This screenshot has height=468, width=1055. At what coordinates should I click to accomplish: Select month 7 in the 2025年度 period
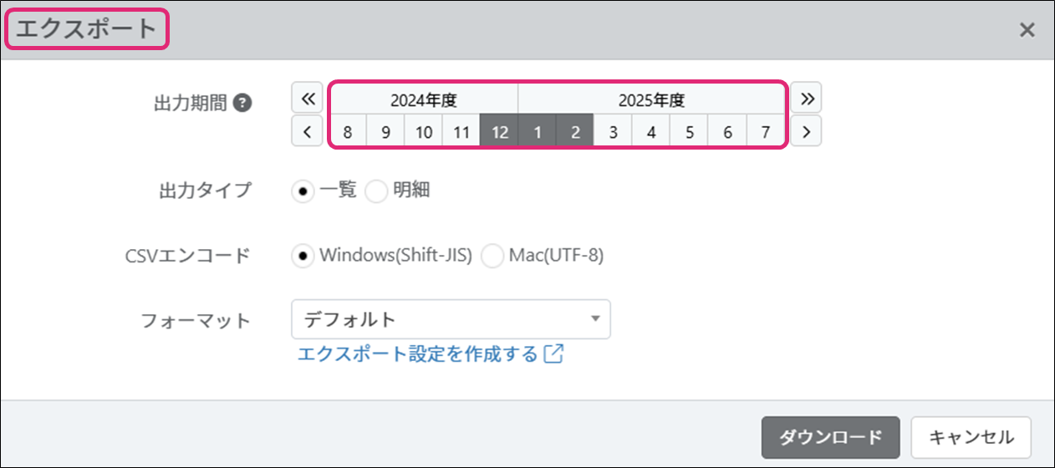click(x=765, y=132)
